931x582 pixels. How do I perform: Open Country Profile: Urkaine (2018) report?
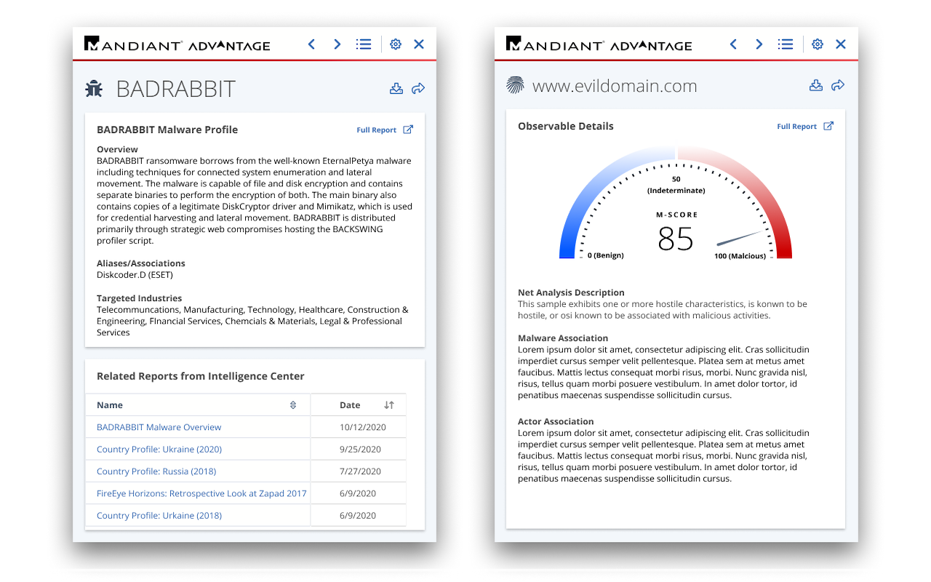click(x=159, y=515)
